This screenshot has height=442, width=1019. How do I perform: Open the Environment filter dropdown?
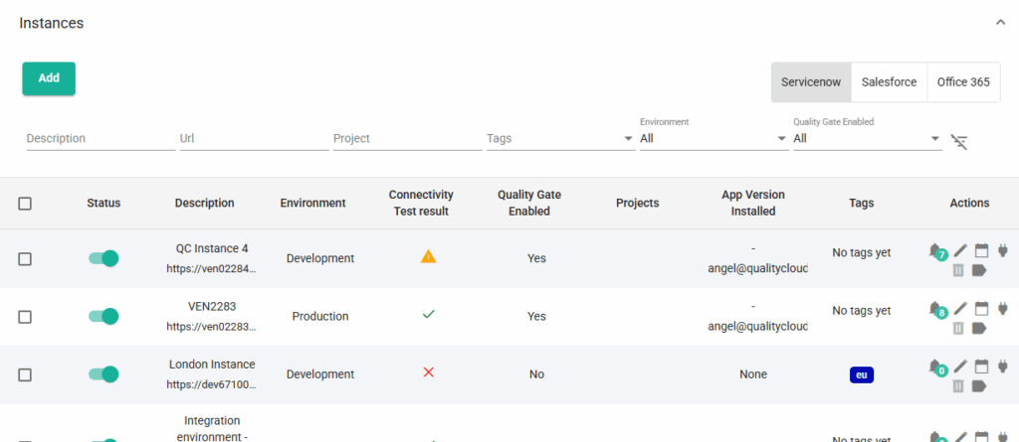coord(713,139)
